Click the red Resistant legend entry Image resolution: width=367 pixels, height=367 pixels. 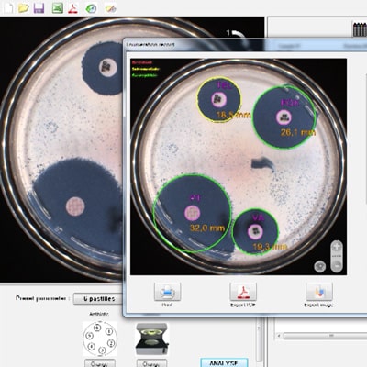(142, 62)
